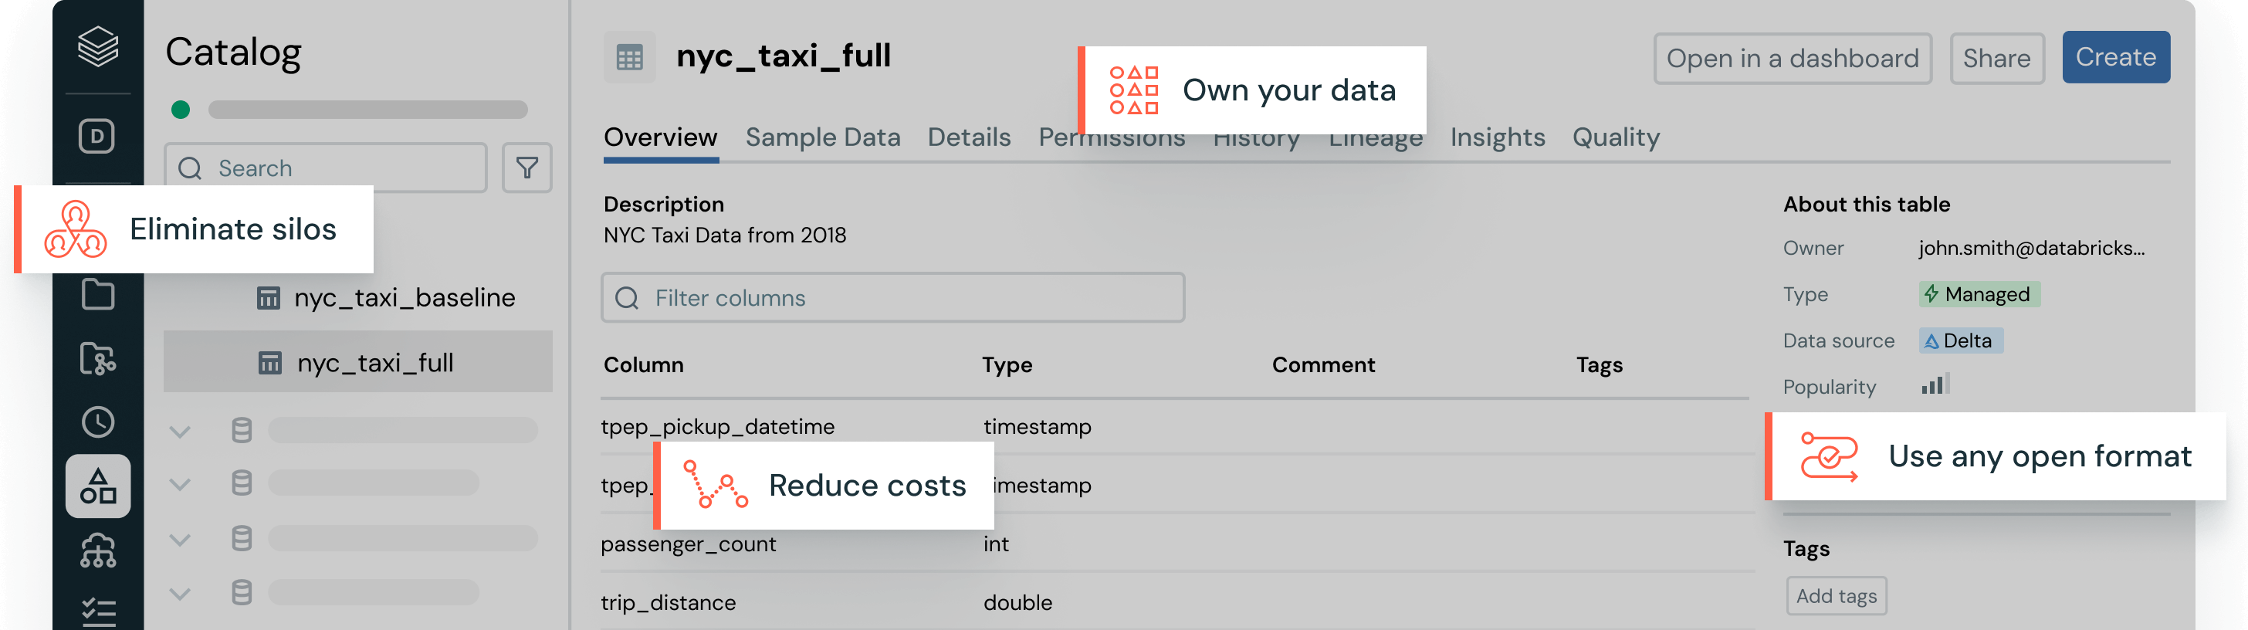Switch to the Quality tab
The height and width of the screenshot is (630, 2248).
click(x=1615, y=137)
